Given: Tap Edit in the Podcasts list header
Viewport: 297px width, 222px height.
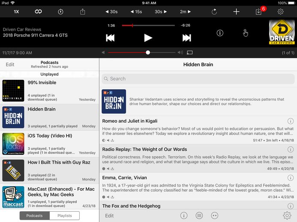Looking at the screenshot, I should coord(10,64).
